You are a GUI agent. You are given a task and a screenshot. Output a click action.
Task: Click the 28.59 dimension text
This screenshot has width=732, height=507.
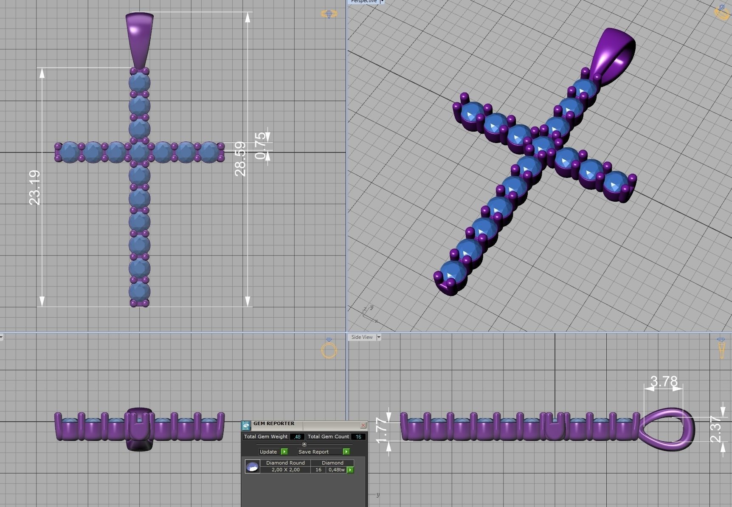click(240, 159)
